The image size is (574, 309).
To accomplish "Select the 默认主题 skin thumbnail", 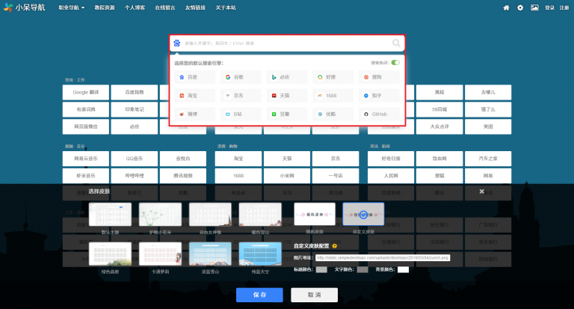I will tap(110, 215).
